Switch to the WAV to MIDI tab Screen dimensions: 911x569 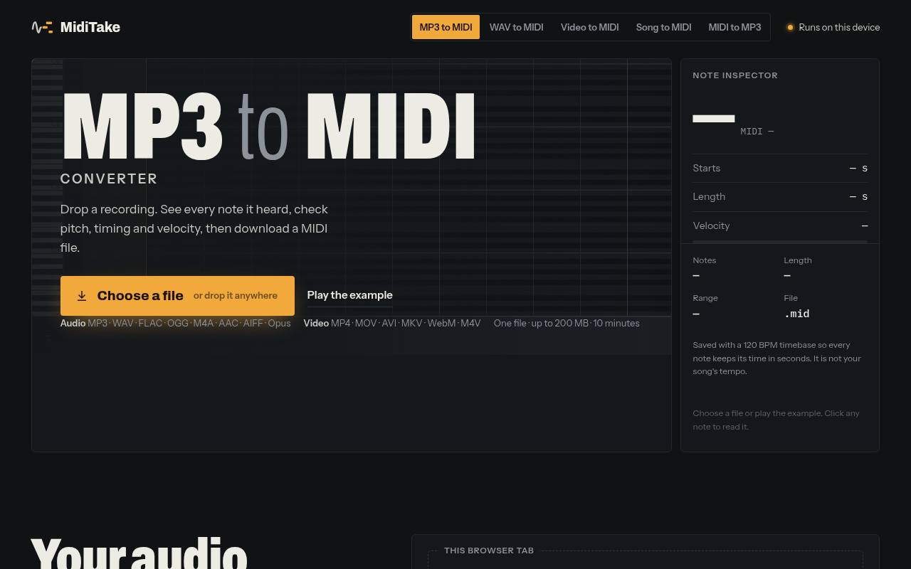pyautogui.click(x=517, y=27)
